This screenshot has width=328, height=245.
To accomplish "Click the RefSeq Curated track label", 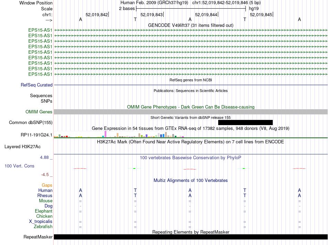I will tap(36, 85).
